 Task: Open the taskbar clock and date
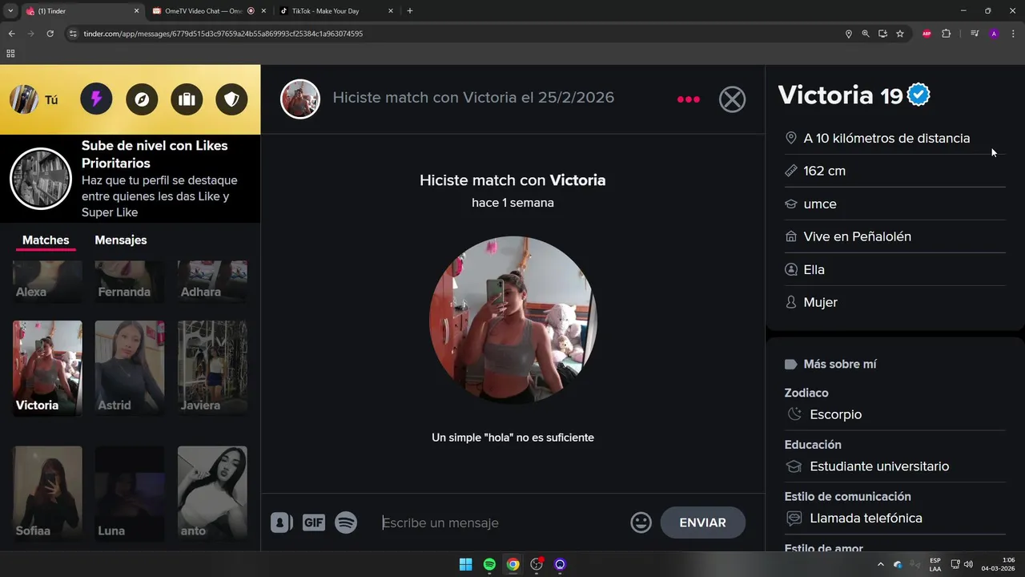(998, 564)
